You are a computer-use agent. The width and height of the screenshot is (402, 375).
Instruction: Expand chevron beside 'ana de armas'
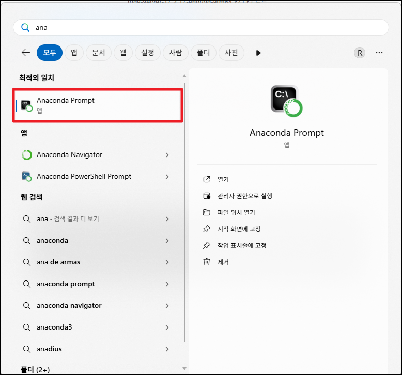pos(167,262)
